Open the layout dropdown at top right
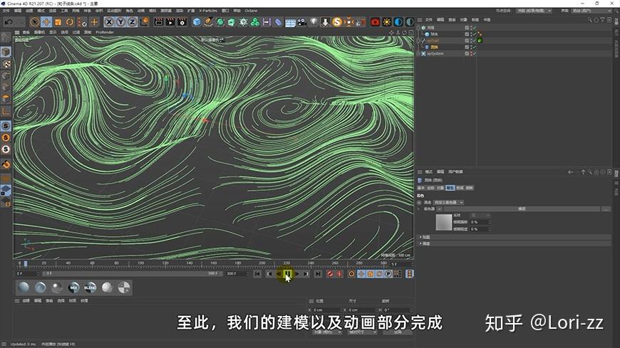 pyautogui.click(x=592, y=11)
